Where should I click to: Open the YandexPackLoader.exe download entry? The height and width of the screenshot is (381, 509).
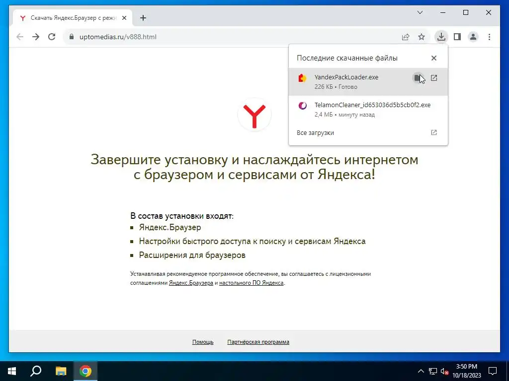368,82
